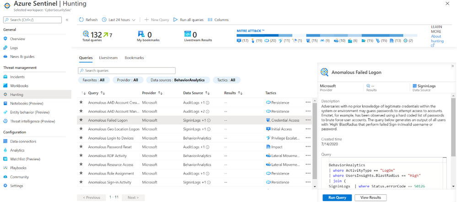The width and height of the screenshot is (457, 202).
Task: Click the Run Query button
Action: point(338,197)
